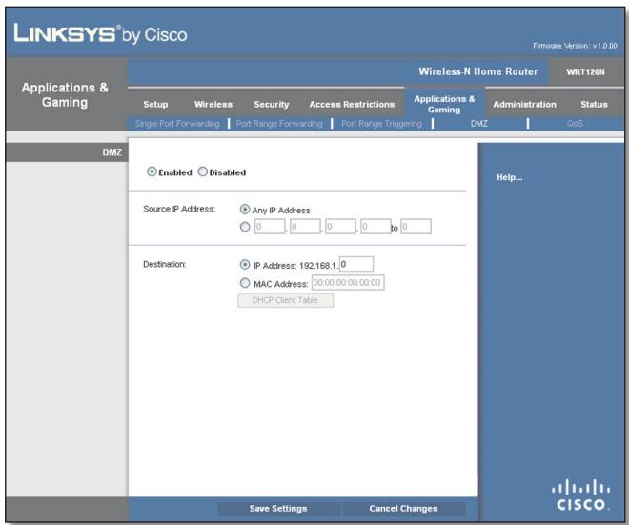Open the Applications & Gaming tab
Screen dimensions: 629x525
tap(444, 104)
